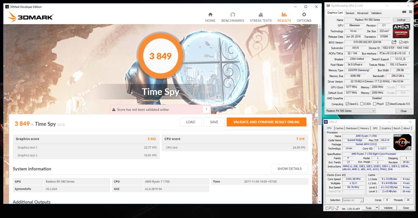Click Validate and Compare Result Online
This screenshot has width=418, height=218.
(266, 122)
